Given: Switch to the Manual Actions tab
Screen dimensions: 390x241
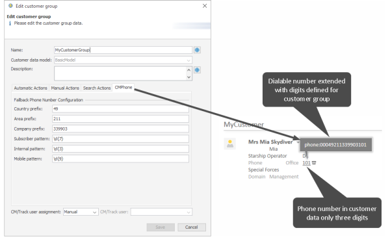Looking at the screenshot, I should click(x=65, y=88).
